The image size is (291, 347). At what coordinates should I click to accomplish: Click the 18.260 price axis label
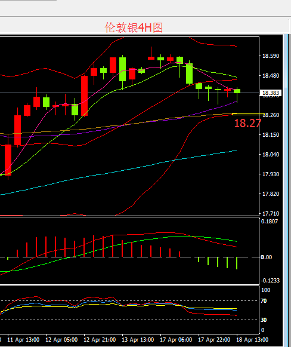[271, 115]
